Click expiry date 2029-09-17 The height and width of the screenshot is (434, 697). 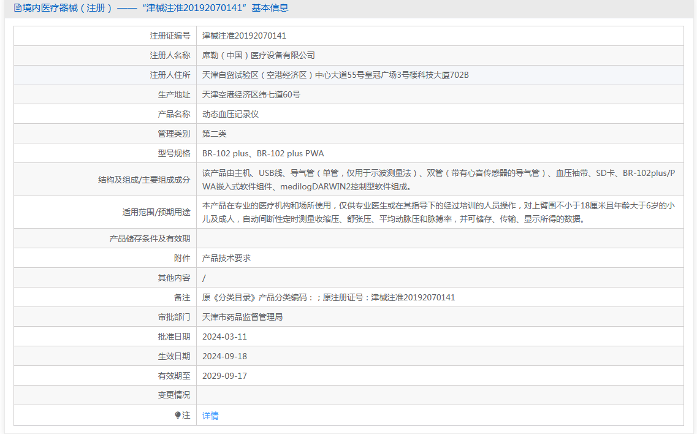tap(224, 375)
